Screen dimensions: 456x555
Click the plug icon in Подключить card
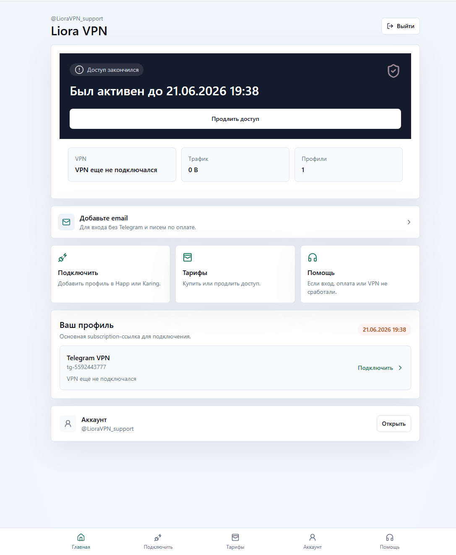point(63,257)
